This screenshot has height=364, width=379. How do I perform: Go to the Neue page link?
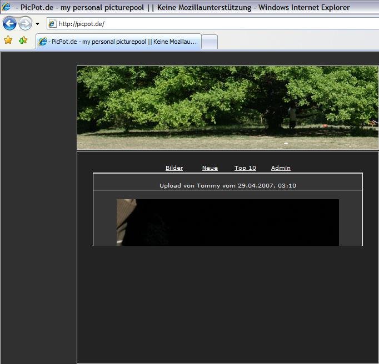pyautogui.click(x=210, y=168)
